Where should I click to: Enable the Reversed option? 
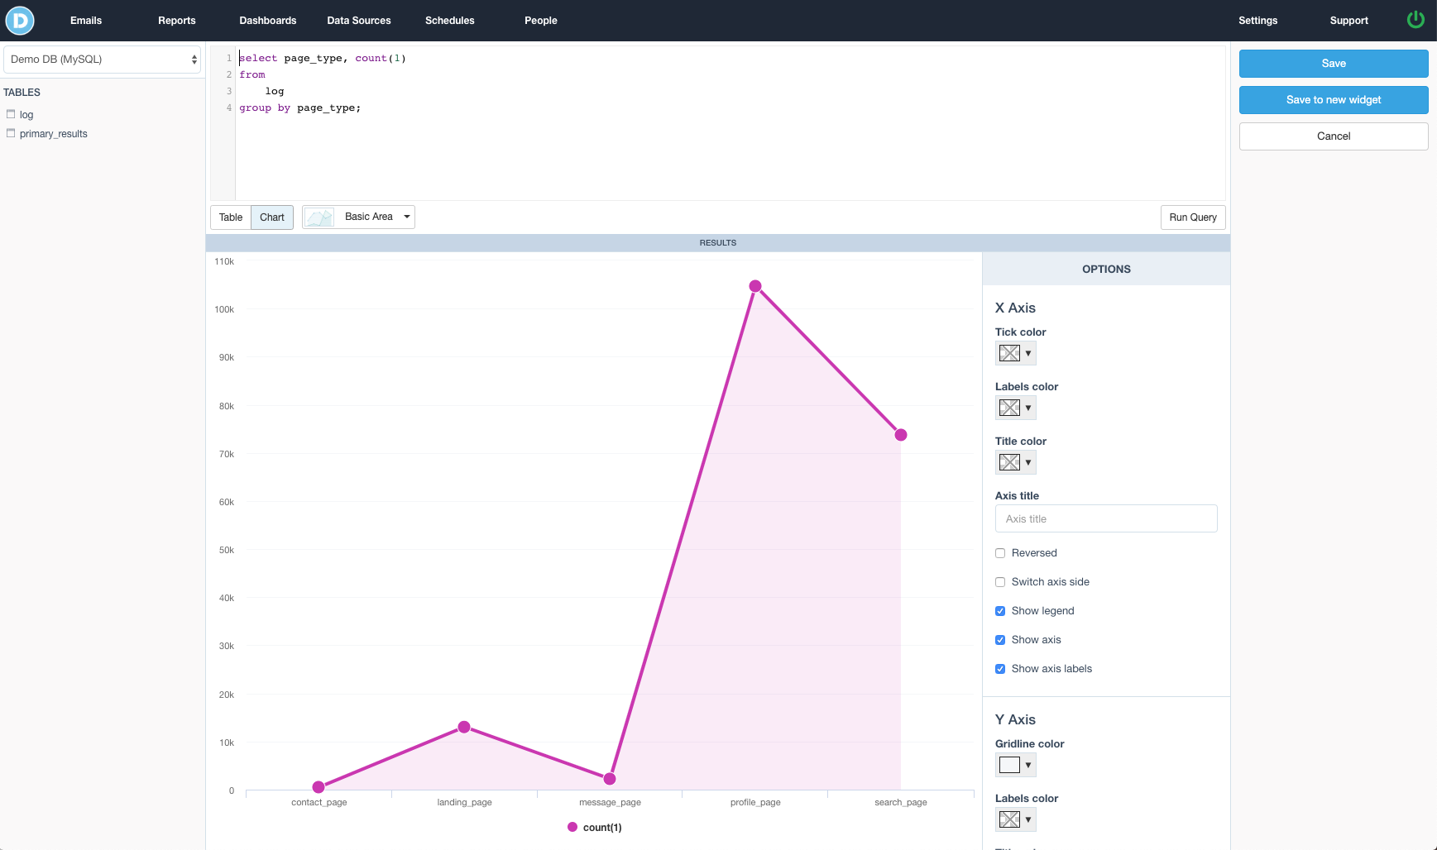tap(1000, 552)
